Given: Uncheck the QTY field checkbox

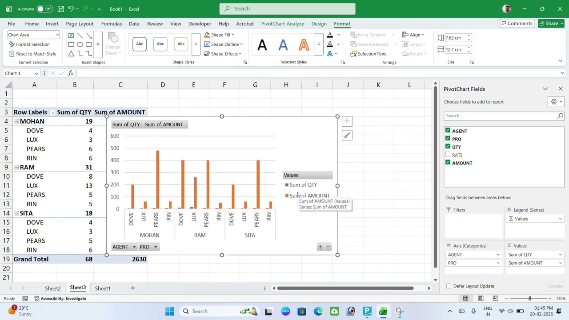Looking at the screenshot, I should 448,147.
